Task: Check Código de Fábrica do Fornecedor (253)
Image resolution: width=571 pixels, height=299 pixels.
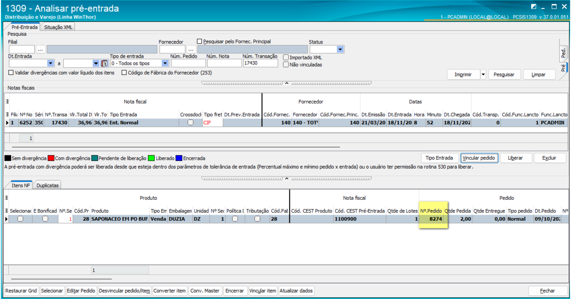Action: tap(124, 73)
